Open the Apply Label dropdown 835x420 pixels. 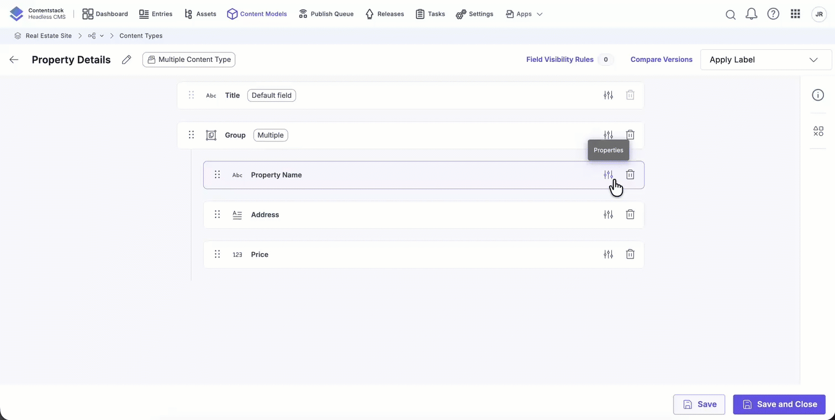pyautogui.click(x=765, y=60)
